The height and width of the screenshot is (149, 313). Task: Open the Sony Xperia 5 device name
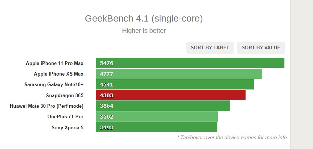67,127
